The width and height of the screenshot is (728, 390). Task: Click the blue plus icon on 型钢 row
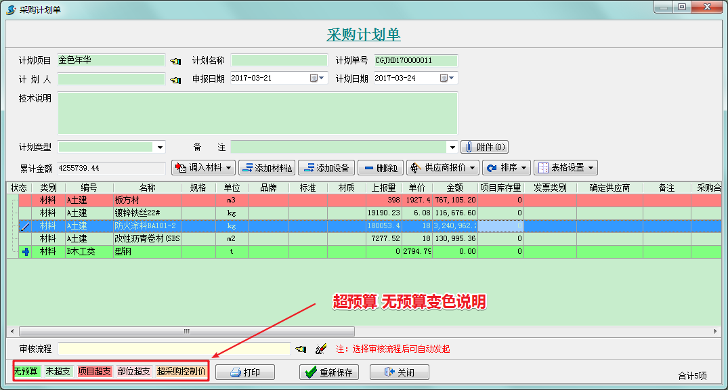tap(26, 252)
